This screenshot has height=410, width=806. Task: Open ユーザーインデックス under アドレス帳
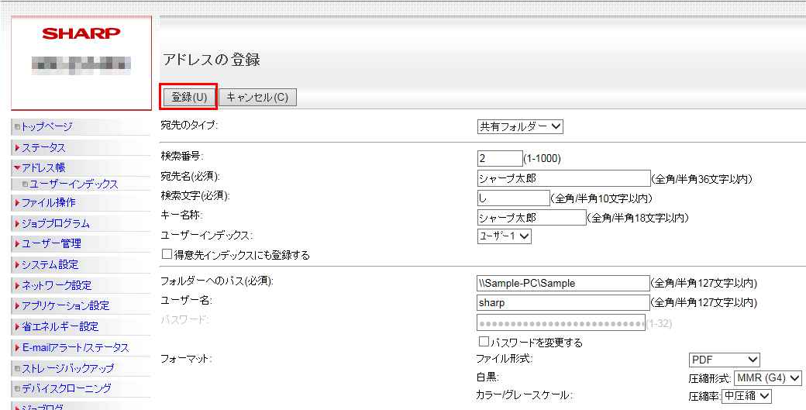coord(74,184)
